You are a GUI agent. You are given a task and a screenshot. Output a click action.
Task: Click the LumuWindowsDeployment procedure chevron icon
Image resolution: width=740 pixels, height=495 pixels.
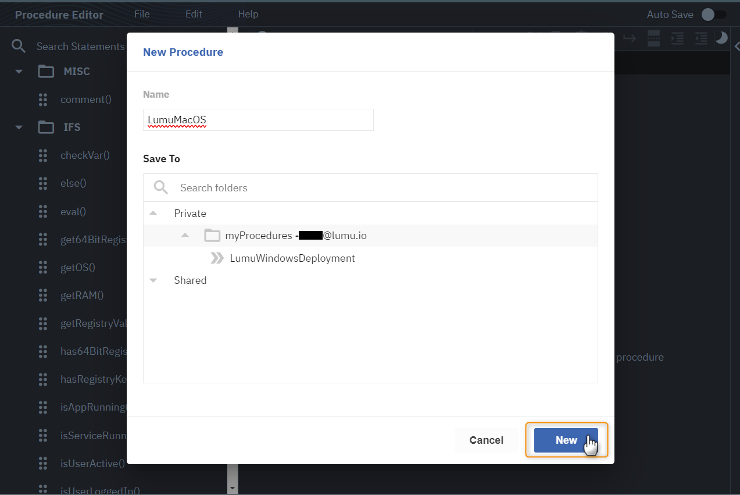[x=217, y=258]
